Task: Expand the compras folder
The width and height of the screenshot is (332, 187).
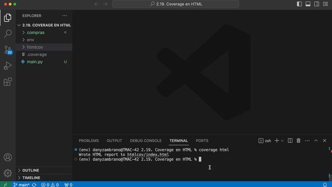Action: [x=44, y=33]
